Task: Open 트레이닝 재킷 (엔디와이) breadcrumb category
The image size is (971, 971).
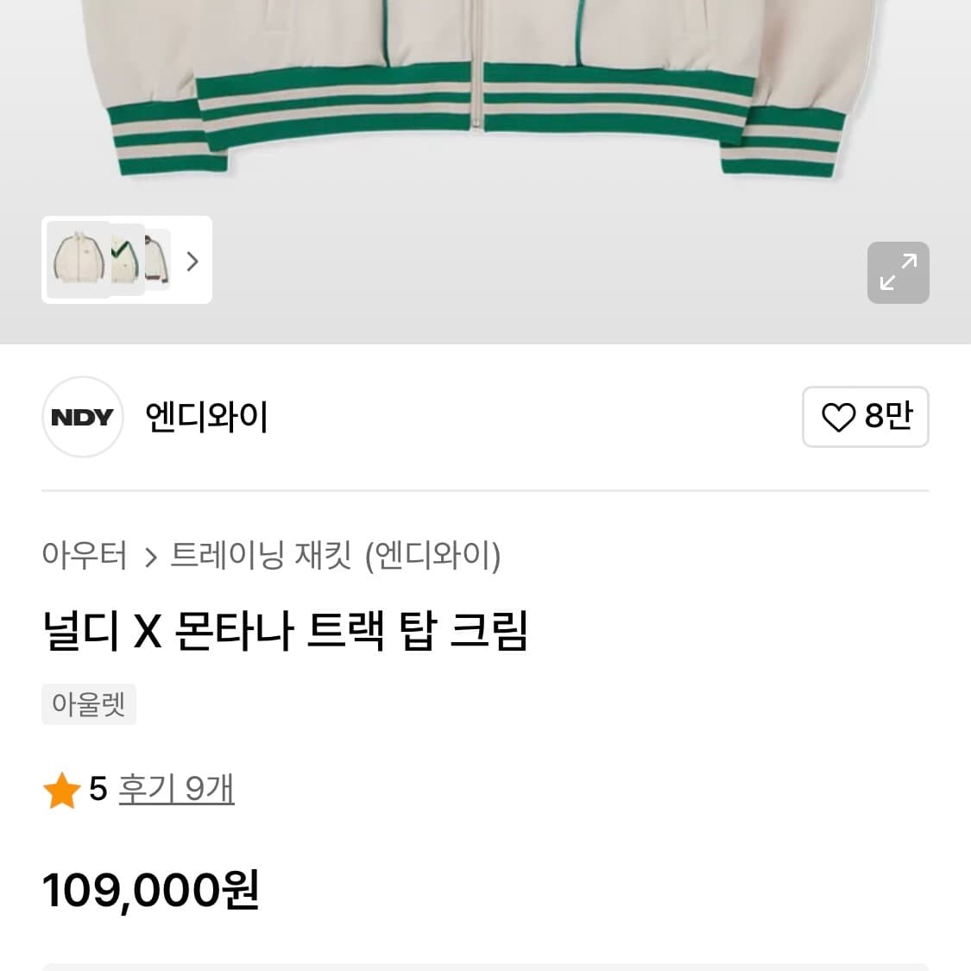Action: point(335,555)
